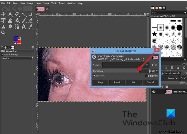Select the Ellipse Select tool

click(x=10, y=14)
